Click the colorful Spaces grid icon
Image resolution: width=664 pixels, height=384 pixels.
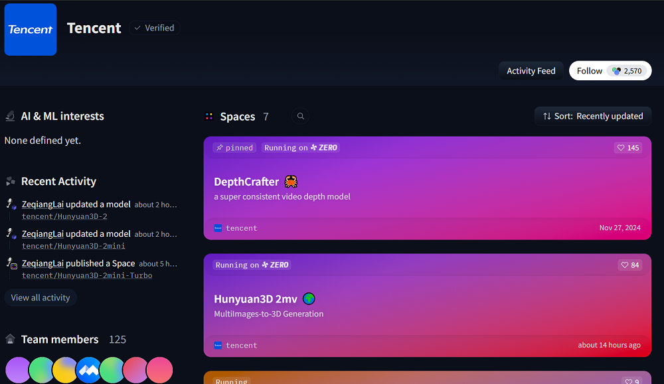tap(208, 116)
